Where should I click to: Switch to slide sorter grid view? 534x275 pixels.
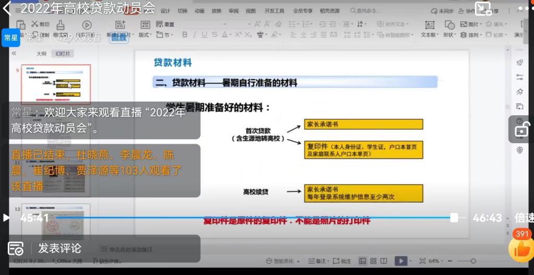373,261
